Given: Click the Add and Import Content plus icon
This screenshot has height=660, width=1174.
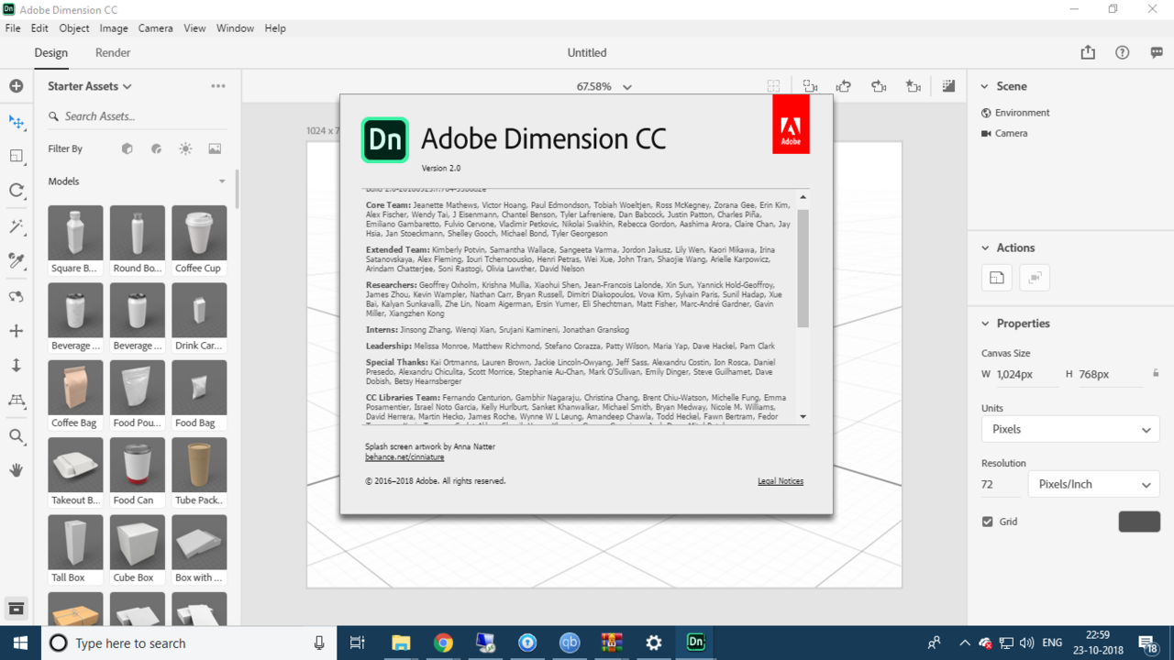Looking at the screenshot, I should pyautogui.click(x=17, y=86).
